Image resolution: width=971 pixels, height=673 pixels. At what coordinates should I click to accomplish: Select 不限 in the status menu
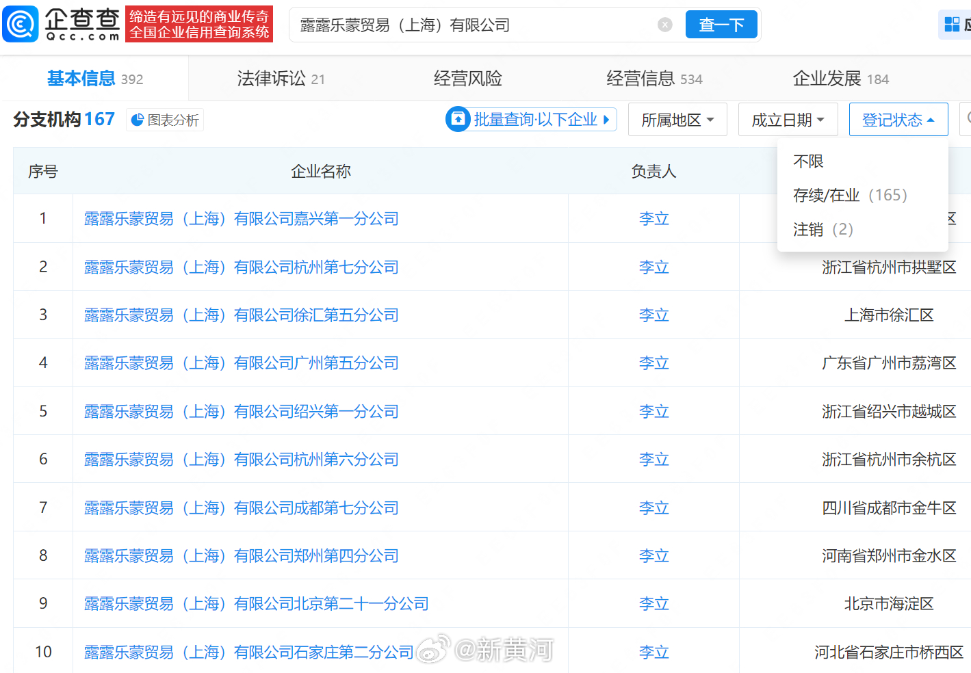point(808,161)
